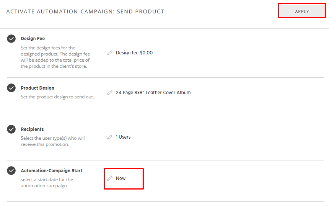Click the design fee description paragraph
Viewport: 329px width, 206px height.
point(55,57)
